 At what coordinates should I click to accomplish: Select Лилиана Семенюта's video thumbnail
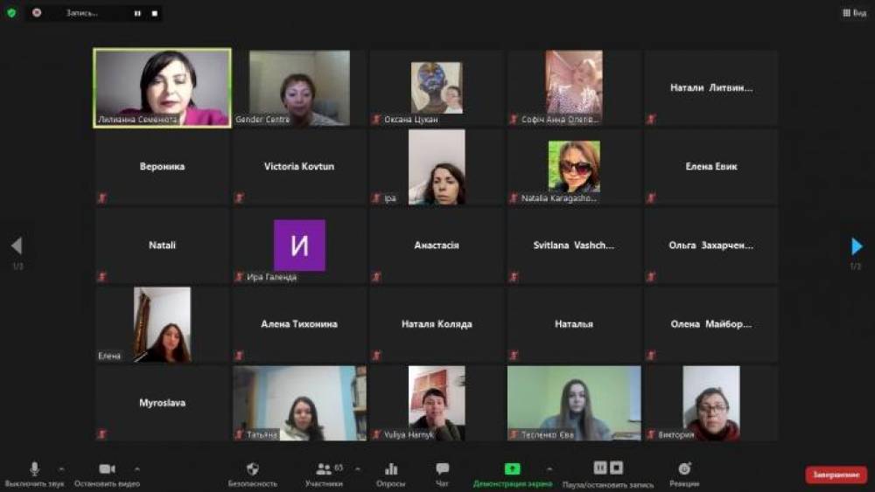(163, 88)
